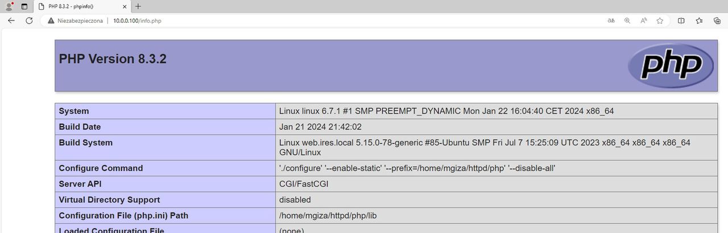
Task: Click the Configure Command value cell
Action: [417, 168]
